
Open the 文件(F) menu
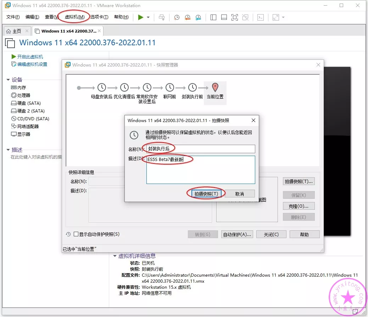point(13,17)
